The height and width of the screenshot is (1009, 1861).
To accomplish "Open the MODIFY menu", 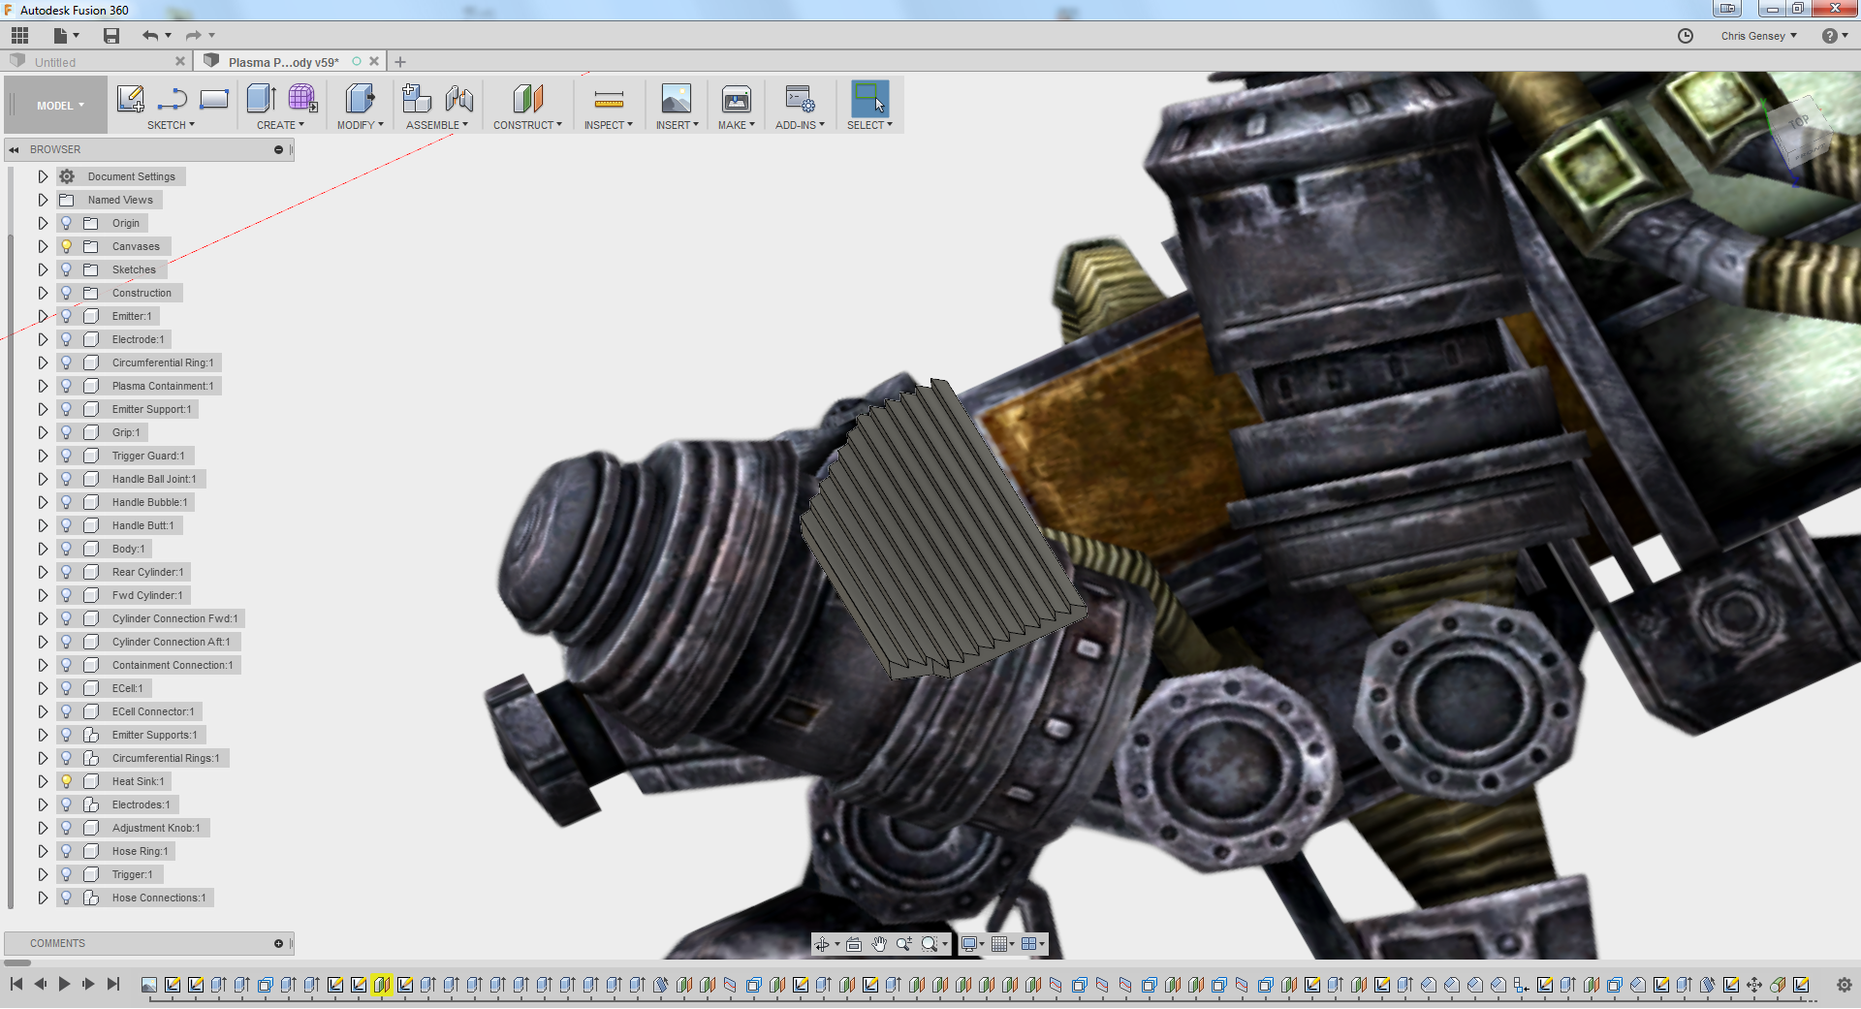I will point(360,125).
